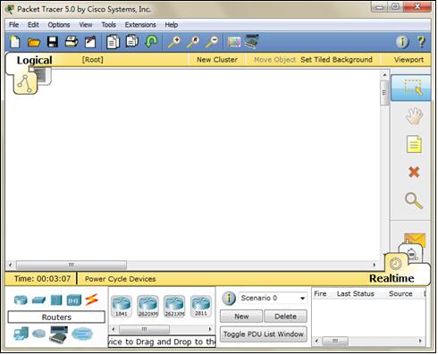Image resolution: width=438 pixels, height=355 pixels.
Task: Choose the Inspect magnifier tool
Action: [414, 200]
